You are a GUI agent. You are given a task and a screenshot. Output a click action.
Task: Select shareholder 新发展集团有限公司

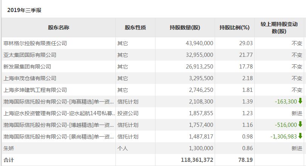click(27, 67)
